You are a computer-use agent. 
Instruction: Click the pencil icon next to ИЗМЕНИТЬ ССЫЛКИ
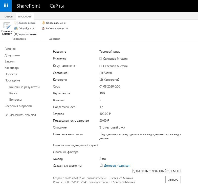6,115
